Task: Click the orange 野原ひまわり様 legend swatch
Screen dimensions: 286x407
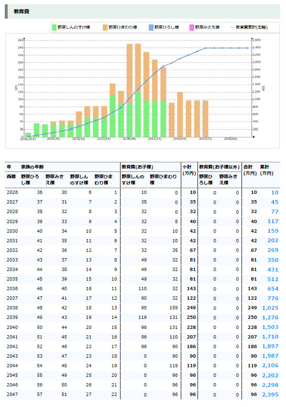Action: pos(105,27)
